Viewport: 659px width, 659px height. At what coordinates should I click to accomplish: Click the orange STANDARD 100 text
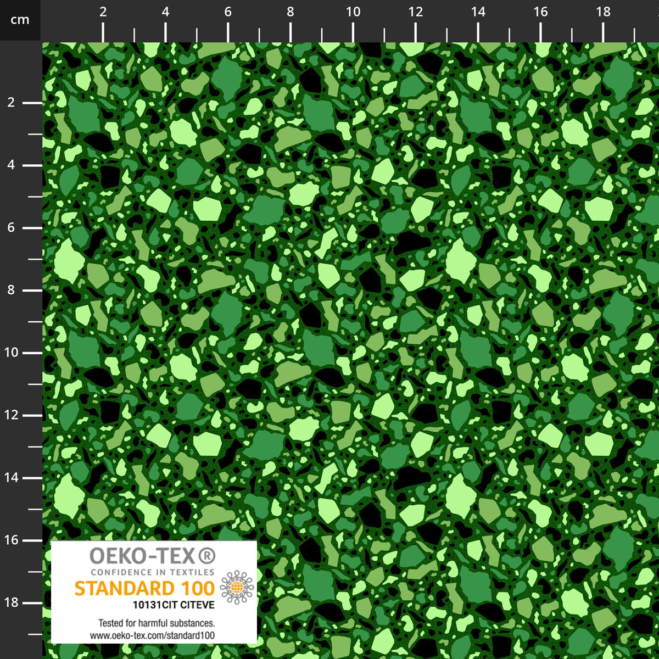[144, 588]
